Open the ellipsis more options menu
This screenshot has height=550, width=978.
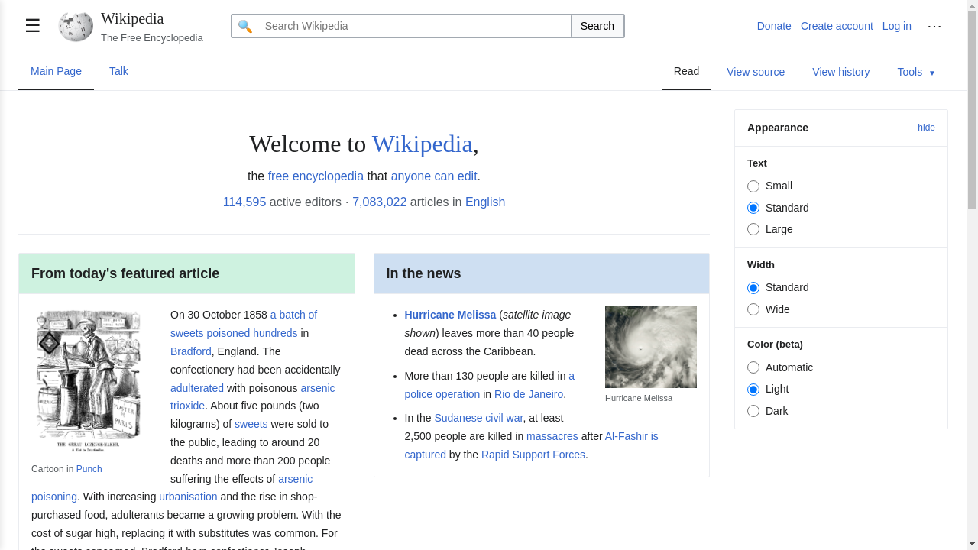tap(934, 26)
